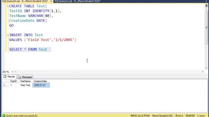
Task: Click 'Query executed successfully.' status text
Action: [22, 116]
